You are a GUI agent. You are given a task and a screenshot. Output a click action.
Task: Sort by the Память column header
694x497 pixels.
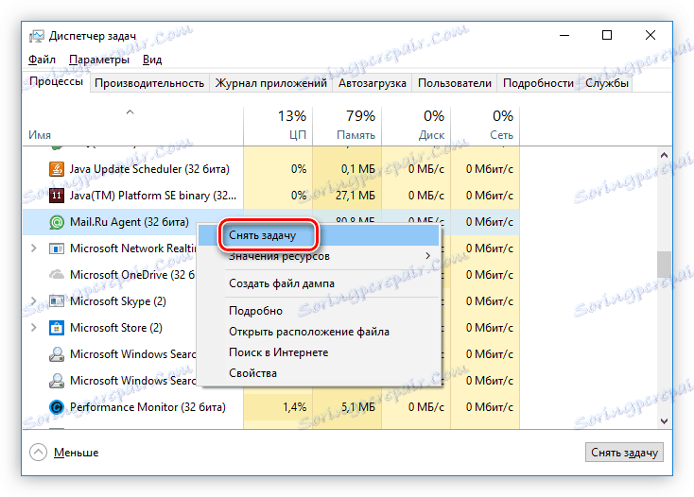tap(347, 126)
